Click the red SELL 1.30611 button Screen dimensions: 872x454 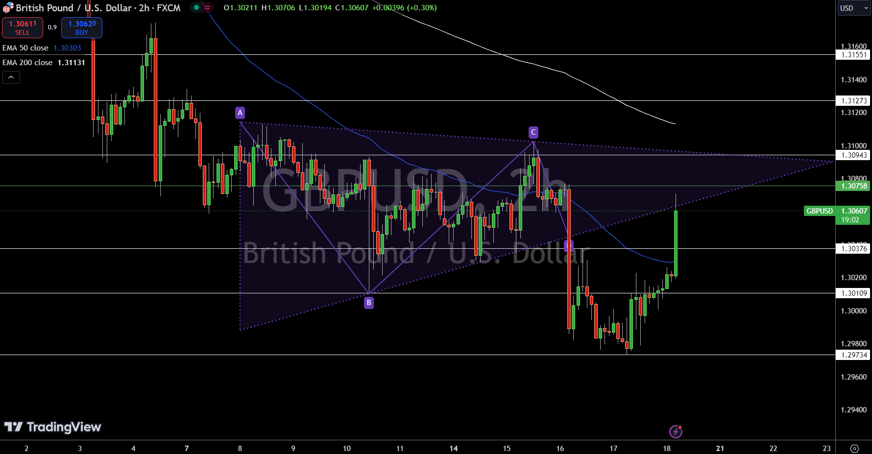[23, 27]
